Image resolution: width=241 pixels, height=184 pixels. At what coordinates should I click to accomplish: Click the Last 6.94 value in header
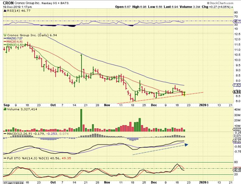point(171,7)
